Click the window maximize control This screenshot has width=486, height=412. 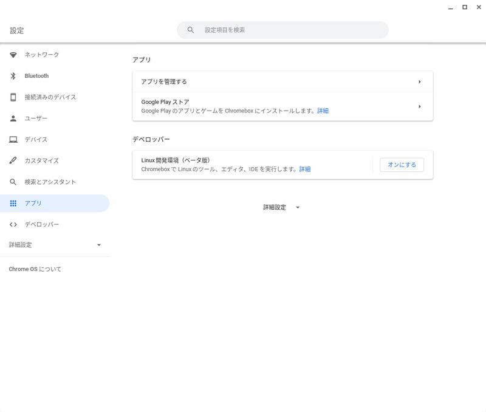464,7
